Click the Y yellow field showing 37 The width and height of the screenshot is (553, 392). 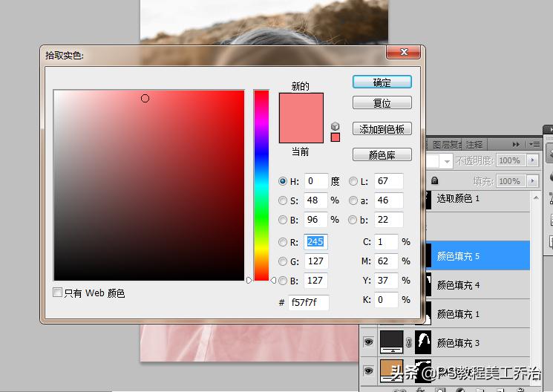click(386, 281)
